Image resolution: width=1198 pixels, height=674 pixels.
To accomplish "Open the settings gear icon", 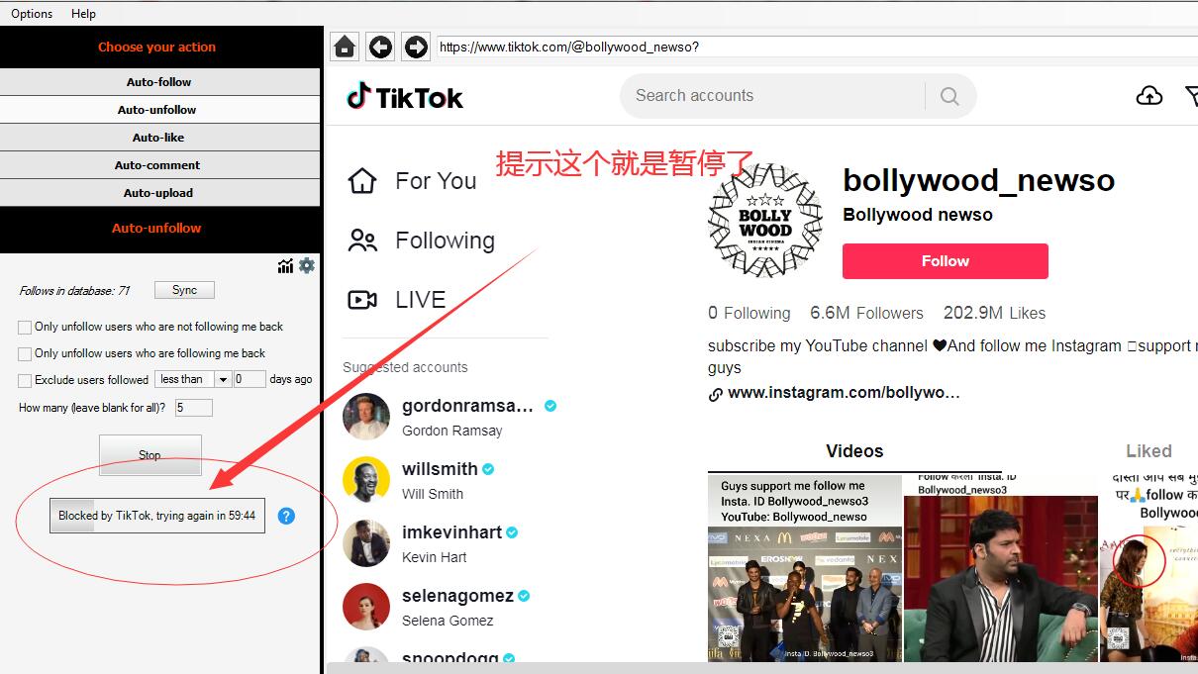I will [306, 265].
